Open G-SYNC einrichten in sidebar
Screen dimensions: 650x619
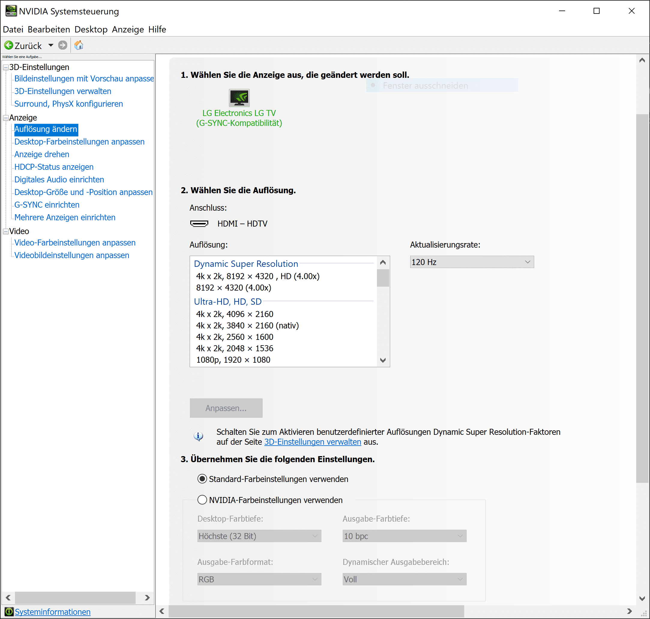47,205
